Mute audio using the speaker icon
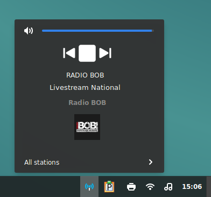211x197 pixels. (x=29, y=31)
